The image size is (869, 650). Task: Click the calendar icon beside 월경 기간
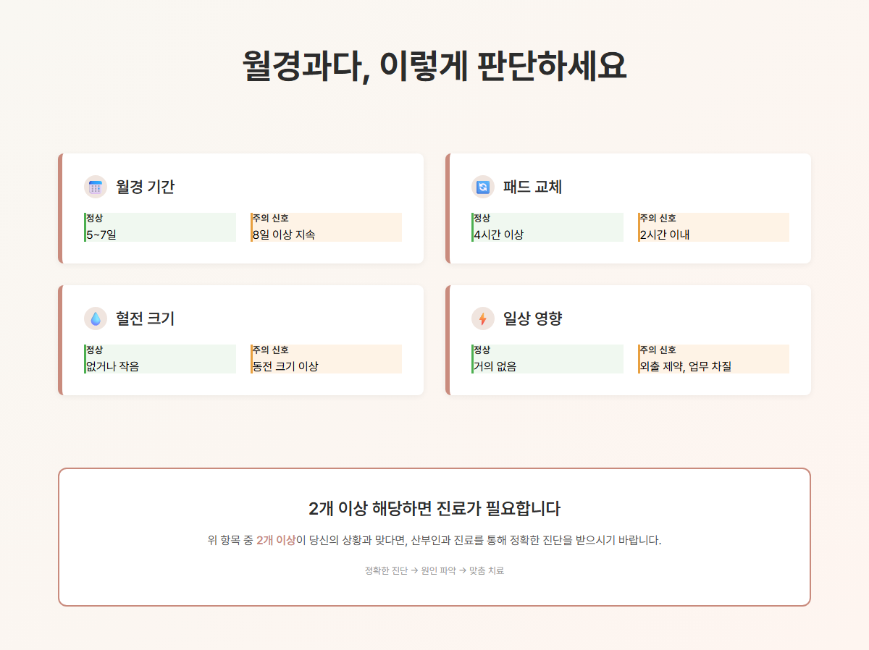96,187
